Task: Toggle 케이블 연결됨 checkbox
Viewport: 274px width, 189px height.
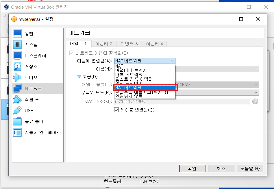Action: point(116,110)
